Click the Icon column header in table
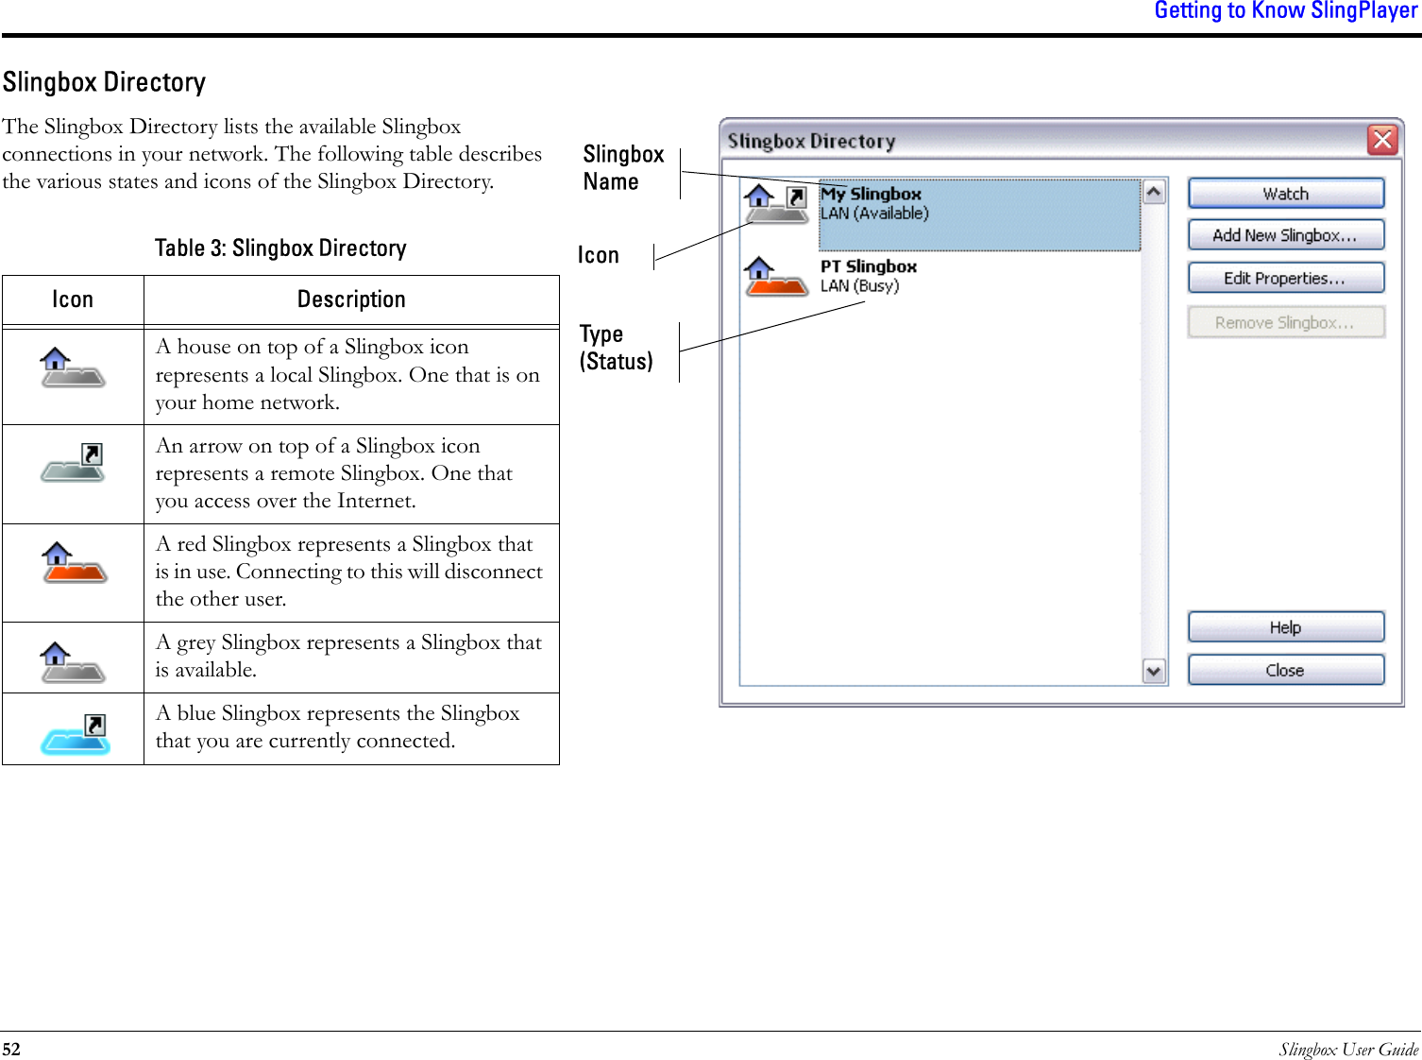1422x1060 pixels. tap(73, 299)
